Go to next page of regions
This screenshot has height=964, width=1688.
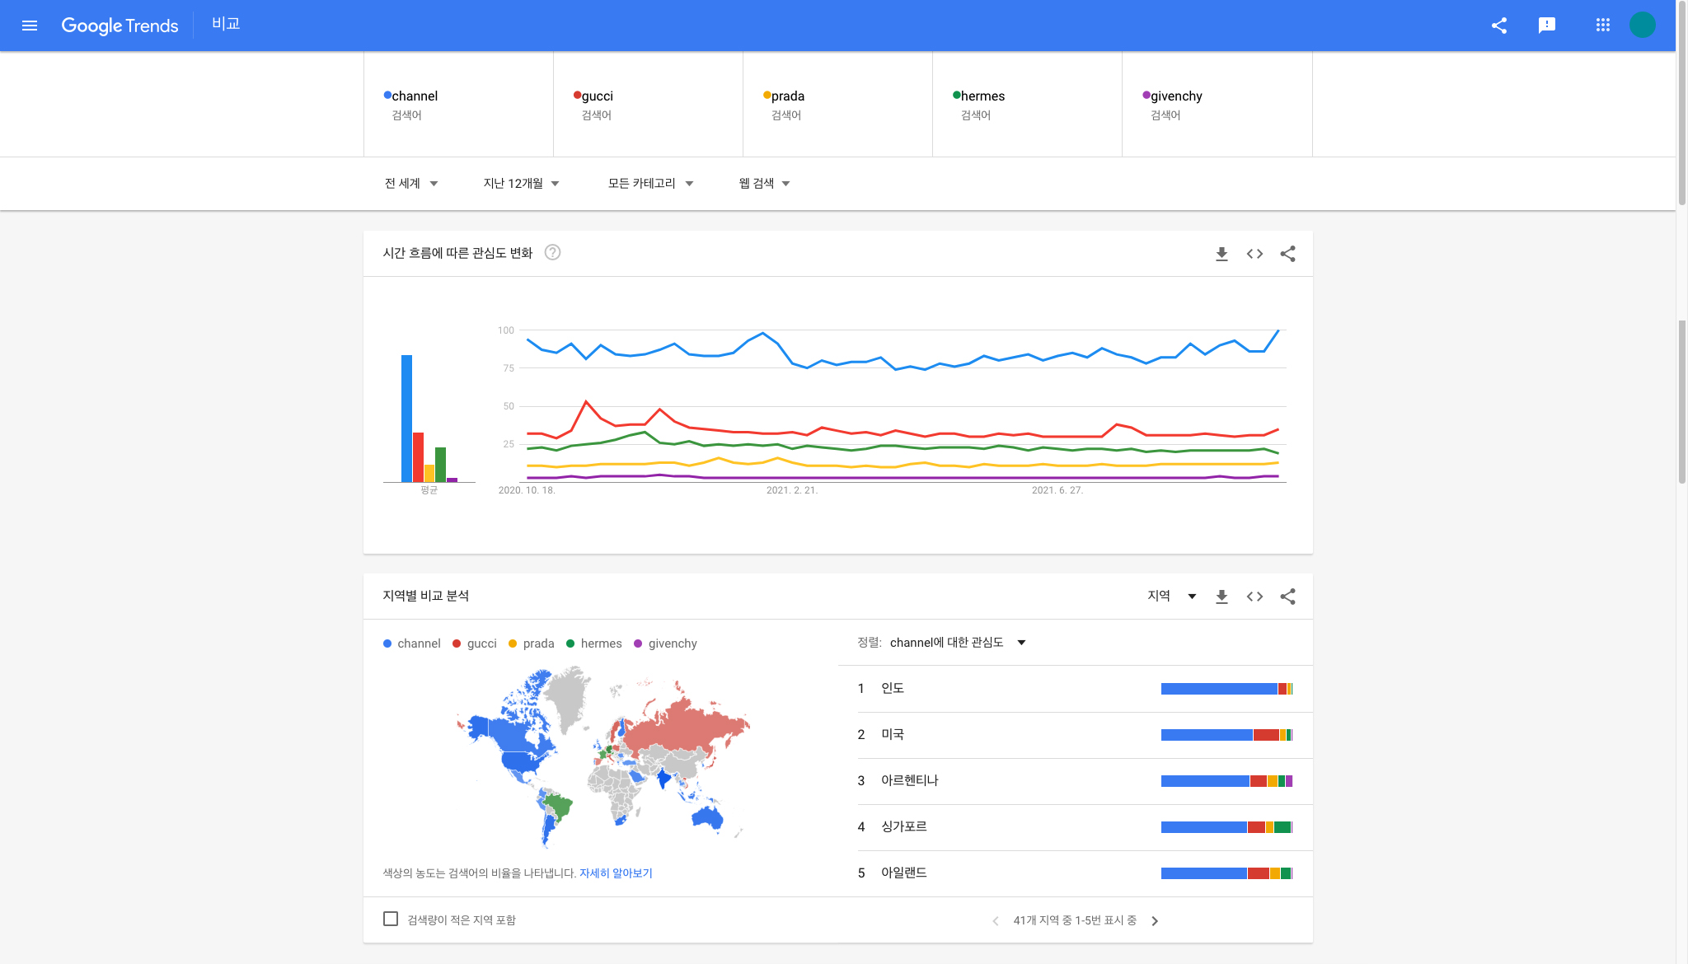pos(1155,921)
